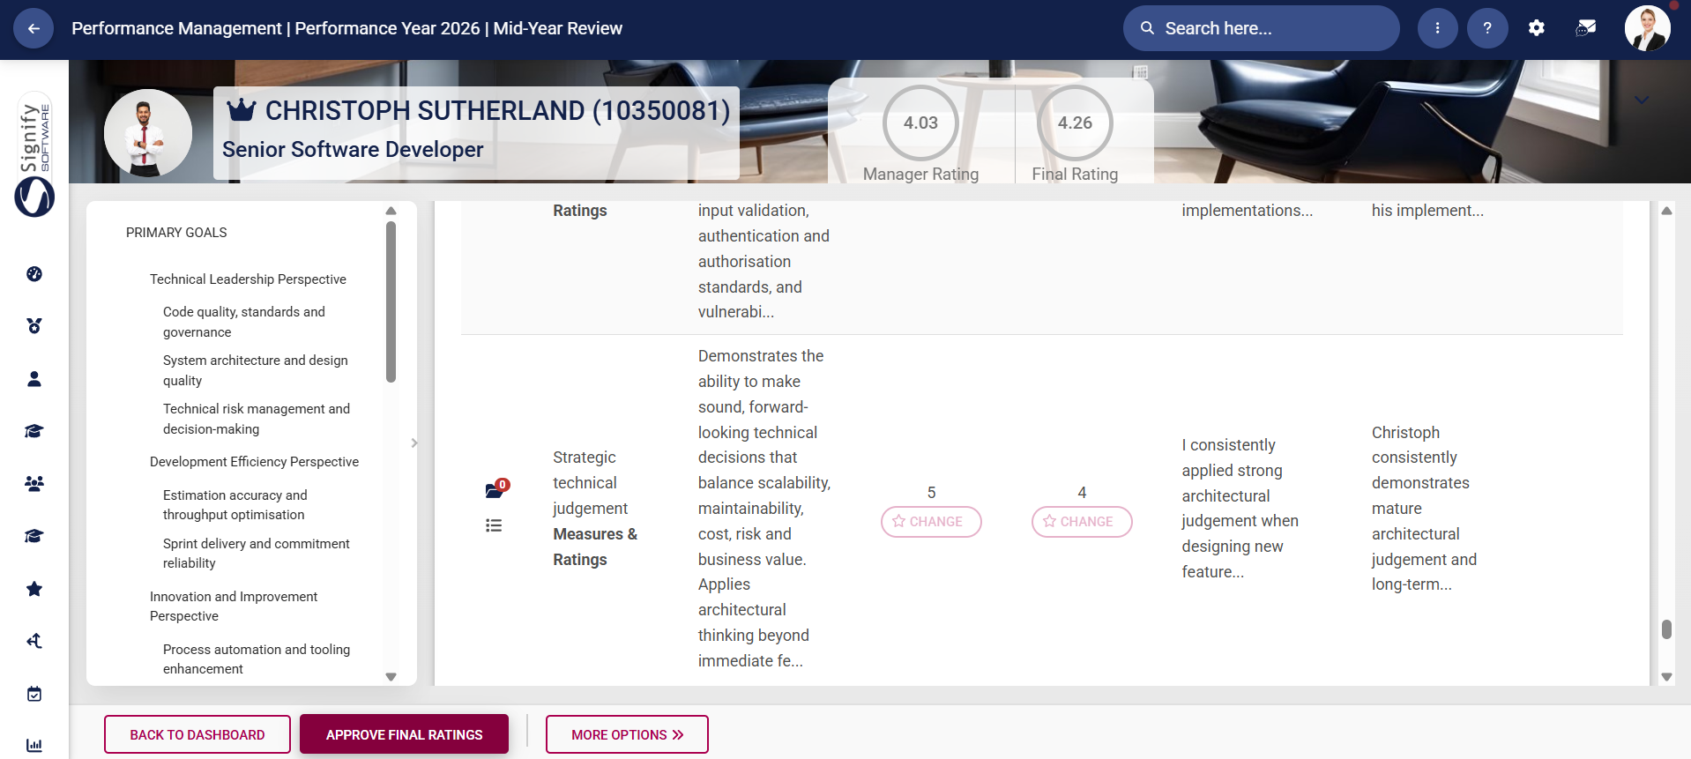Click the Search here input field

click(x=1270, y=28)
